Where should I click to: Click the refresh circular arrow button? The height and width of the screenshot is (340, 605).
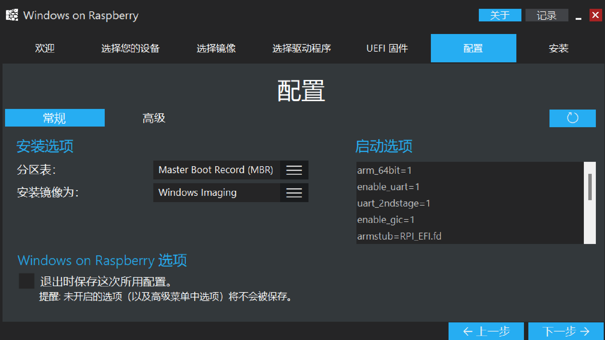(x=572, y=118)
